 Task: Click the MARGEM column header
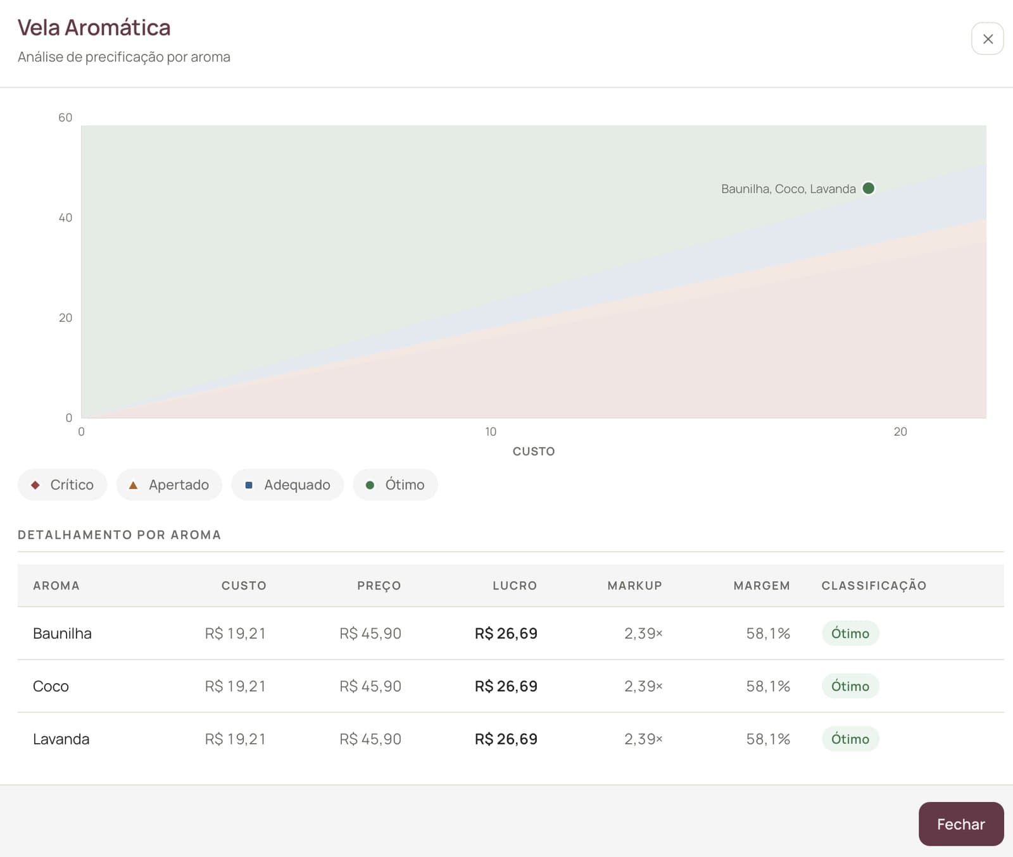pyautogui.click(x=762, y=586)
